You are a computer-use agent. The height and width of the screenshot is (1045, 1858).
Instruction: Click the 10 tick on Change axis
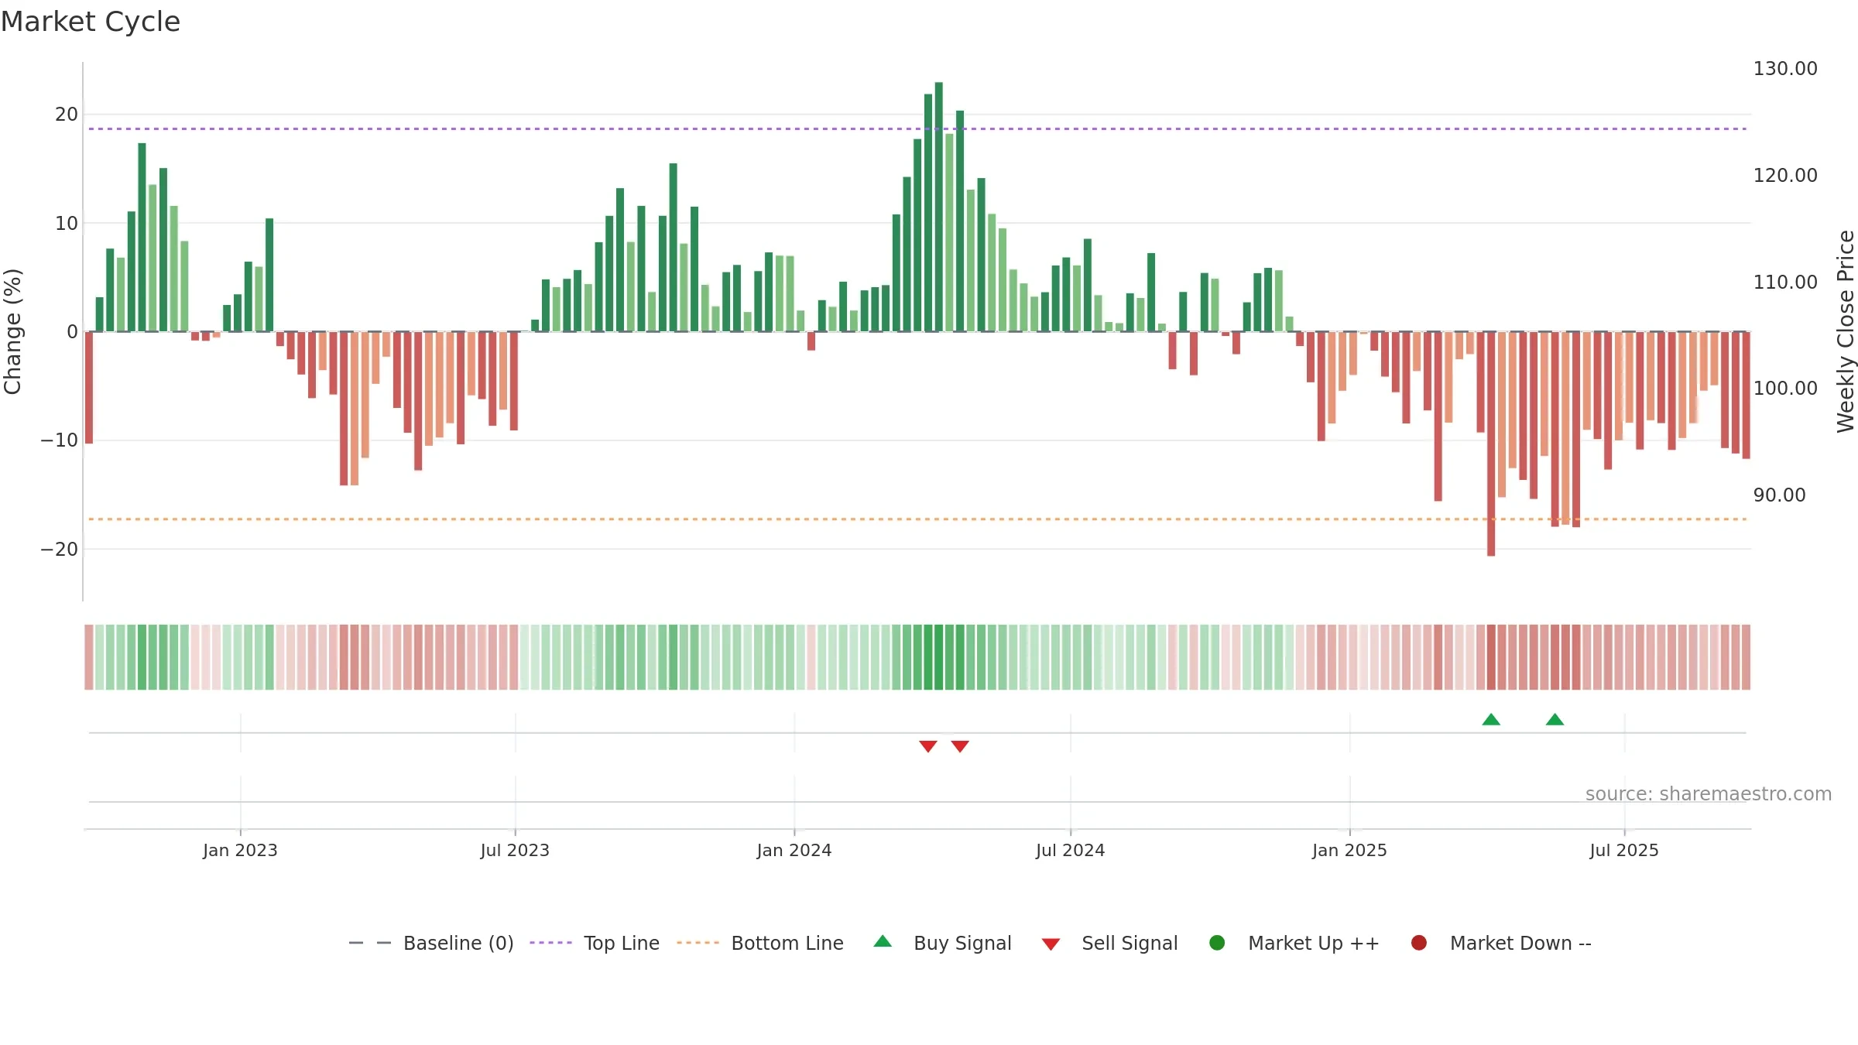click(67, 224)
